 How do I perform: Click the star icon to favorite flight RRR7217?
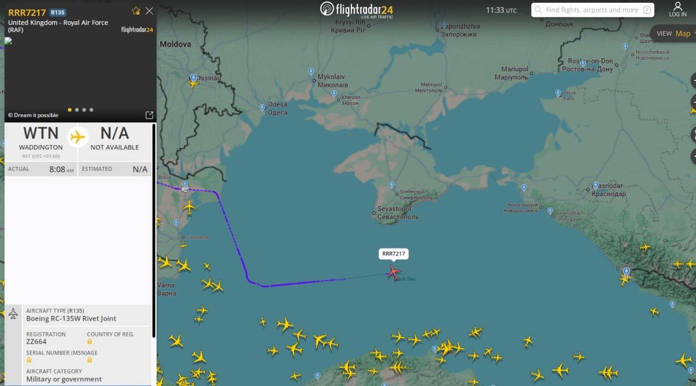point(136,11)
